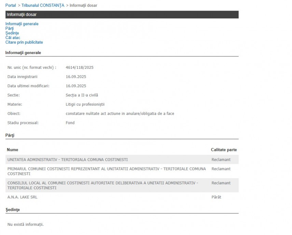The image size is (292, 235).
Task: Click the 'Pârât' role cell
Action: 216,197
